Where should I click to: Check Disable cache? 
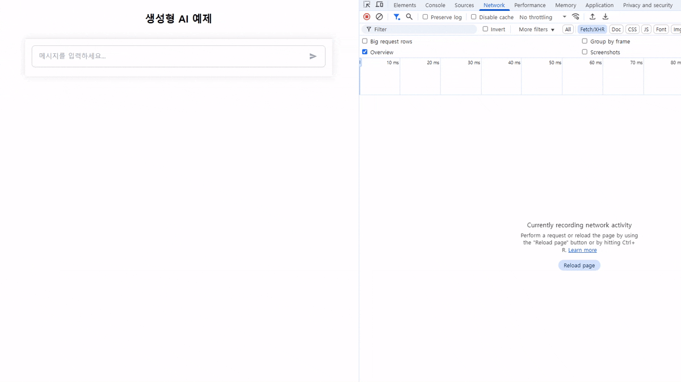tap(474, 17)
